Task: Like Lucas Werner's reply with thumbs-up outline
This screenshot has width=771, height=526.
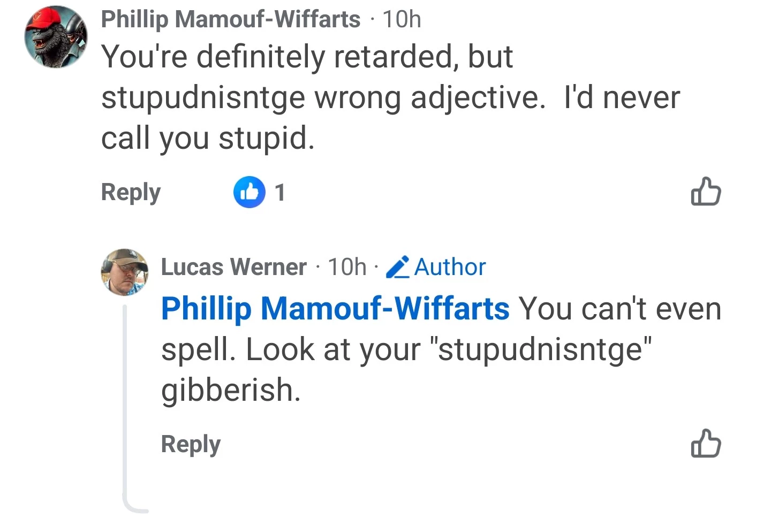Action: coord(706,444)
